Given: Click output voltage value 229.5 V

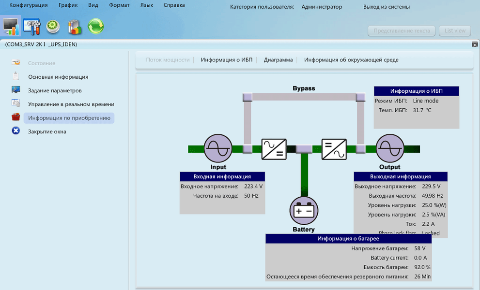Looking at the screenshot, I should click(431, 187).
